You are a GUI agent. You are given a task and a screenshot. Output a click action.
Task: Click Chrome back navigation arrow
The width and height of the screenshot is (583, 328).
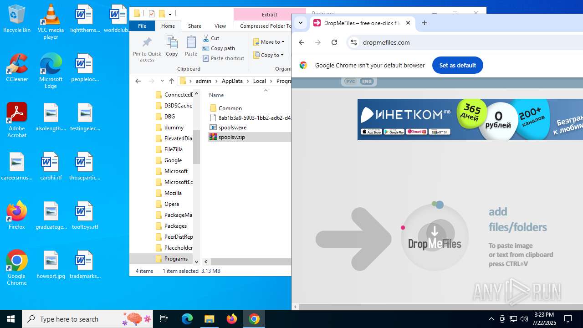point(302,42)
